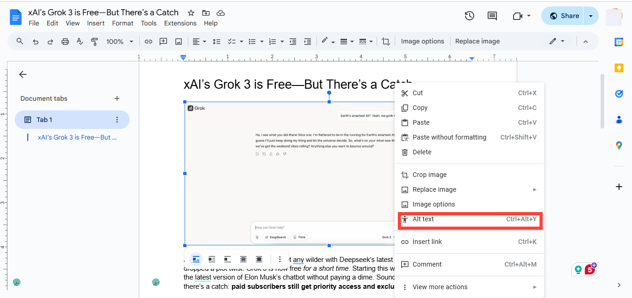Click the search menus magnifier icon
Screen dimensions: 632x298
coord(19,41)
